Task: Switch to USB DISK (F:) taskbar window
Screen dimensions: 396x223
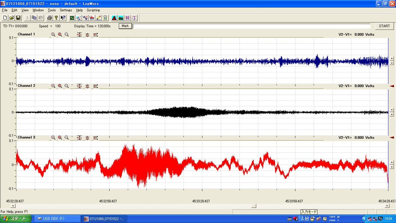Action: tap(57, 219)
